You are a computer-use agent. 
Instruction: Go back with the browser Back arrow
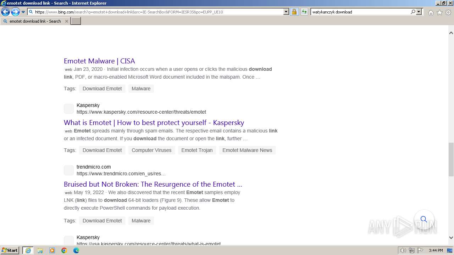pyautogui.click(x=5, y=12)
